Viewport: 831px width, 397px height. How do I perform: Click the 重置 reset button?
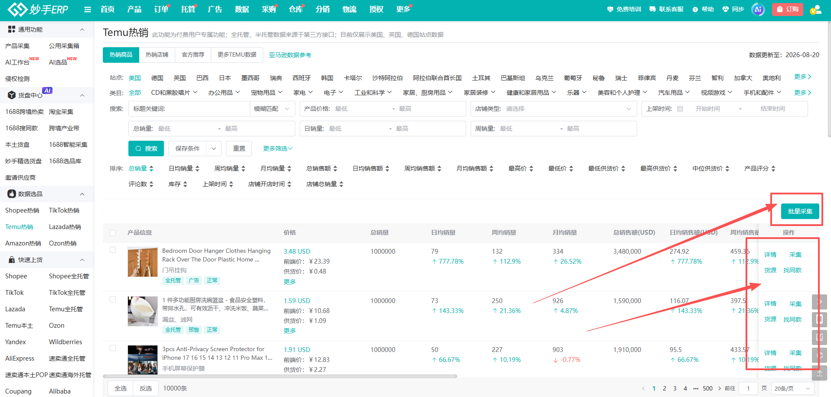[x=239, y=148]
